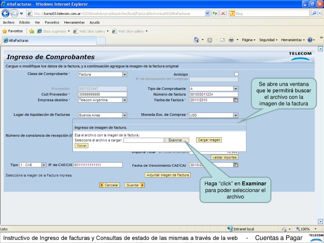Open the Página toolbar menu
The width and height of the screenshot is (324, 243).
(249, 40)
